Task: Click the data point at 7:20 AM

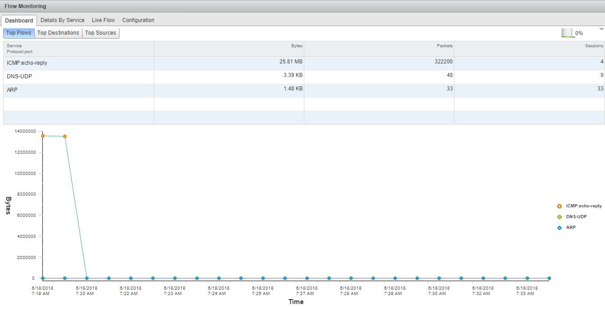Action: pos(87,278)
